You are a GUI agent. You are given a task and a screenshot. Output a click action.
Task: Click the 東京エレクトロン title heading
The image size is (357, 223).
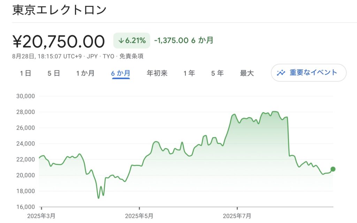[59, 10]
